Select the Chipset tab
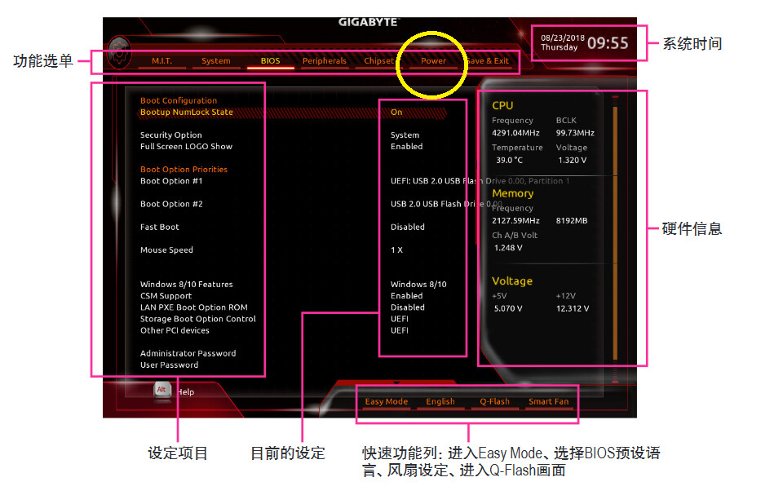Viewport: 783px width, 495px height. pyautogui.click(x=379, y=61)
